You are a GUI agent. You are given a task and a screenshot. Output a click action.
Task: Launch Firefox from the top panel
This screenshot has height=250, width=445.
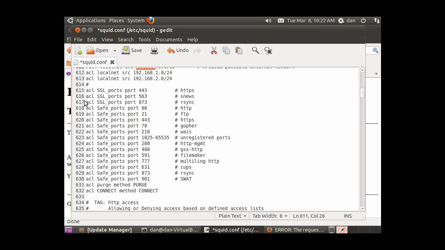point(151,20)
